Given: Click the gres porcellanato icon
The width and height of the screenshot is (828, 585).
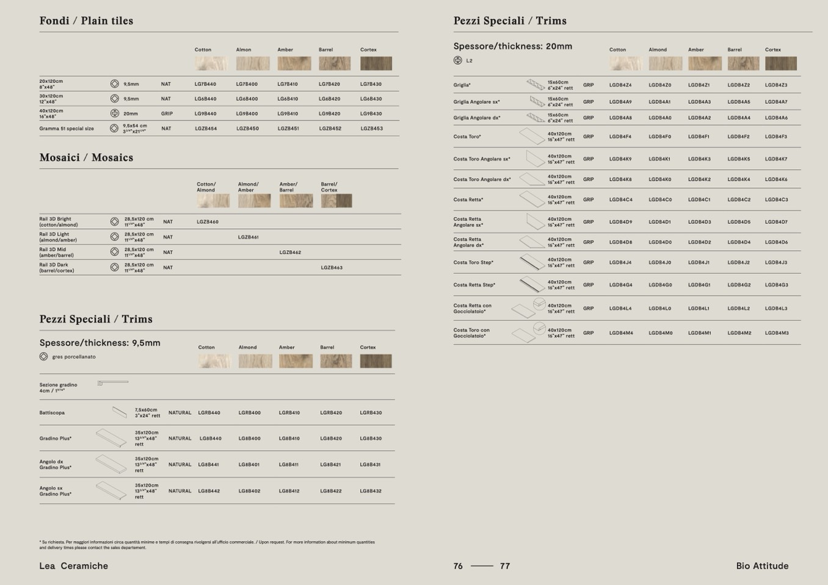Looking at the screenshot, I should pyautogui.click(x=43, y=357).
